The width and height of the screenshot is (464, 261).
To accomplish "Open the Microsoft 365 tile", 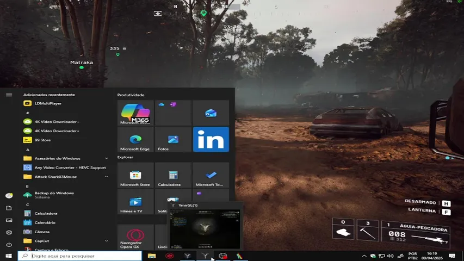I will 135,113.
